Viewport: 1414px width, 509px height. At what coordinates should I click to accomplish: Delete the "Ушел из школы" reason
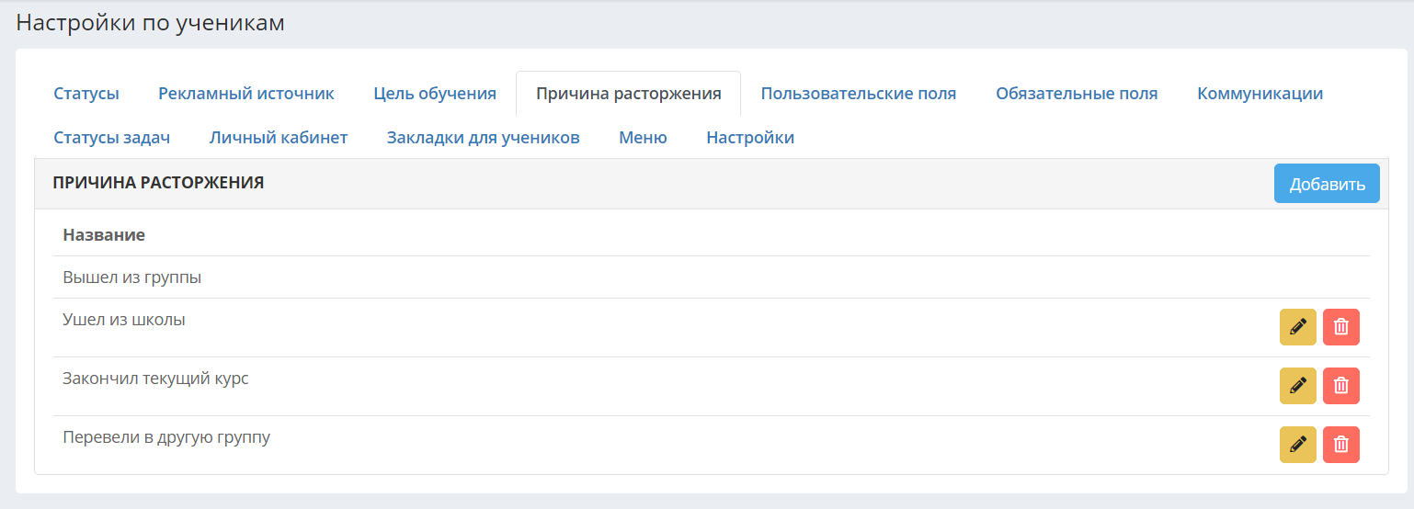(1341, 327)
